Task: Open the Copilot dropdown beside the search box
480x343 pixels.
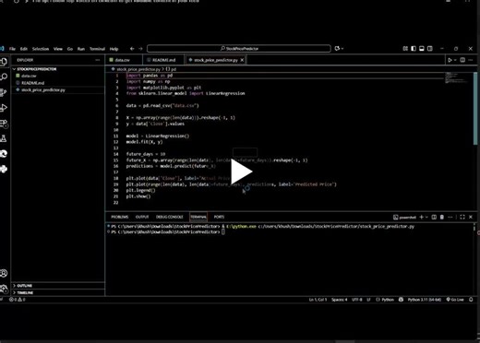Action: click(339, 49)
